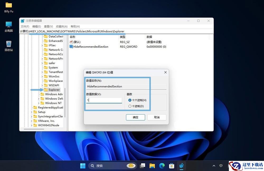Cancel the dialog with 取消
Image resolution: width=264 pixels, height=171 pixels.
pyautogui.click(x=157, y=117)
